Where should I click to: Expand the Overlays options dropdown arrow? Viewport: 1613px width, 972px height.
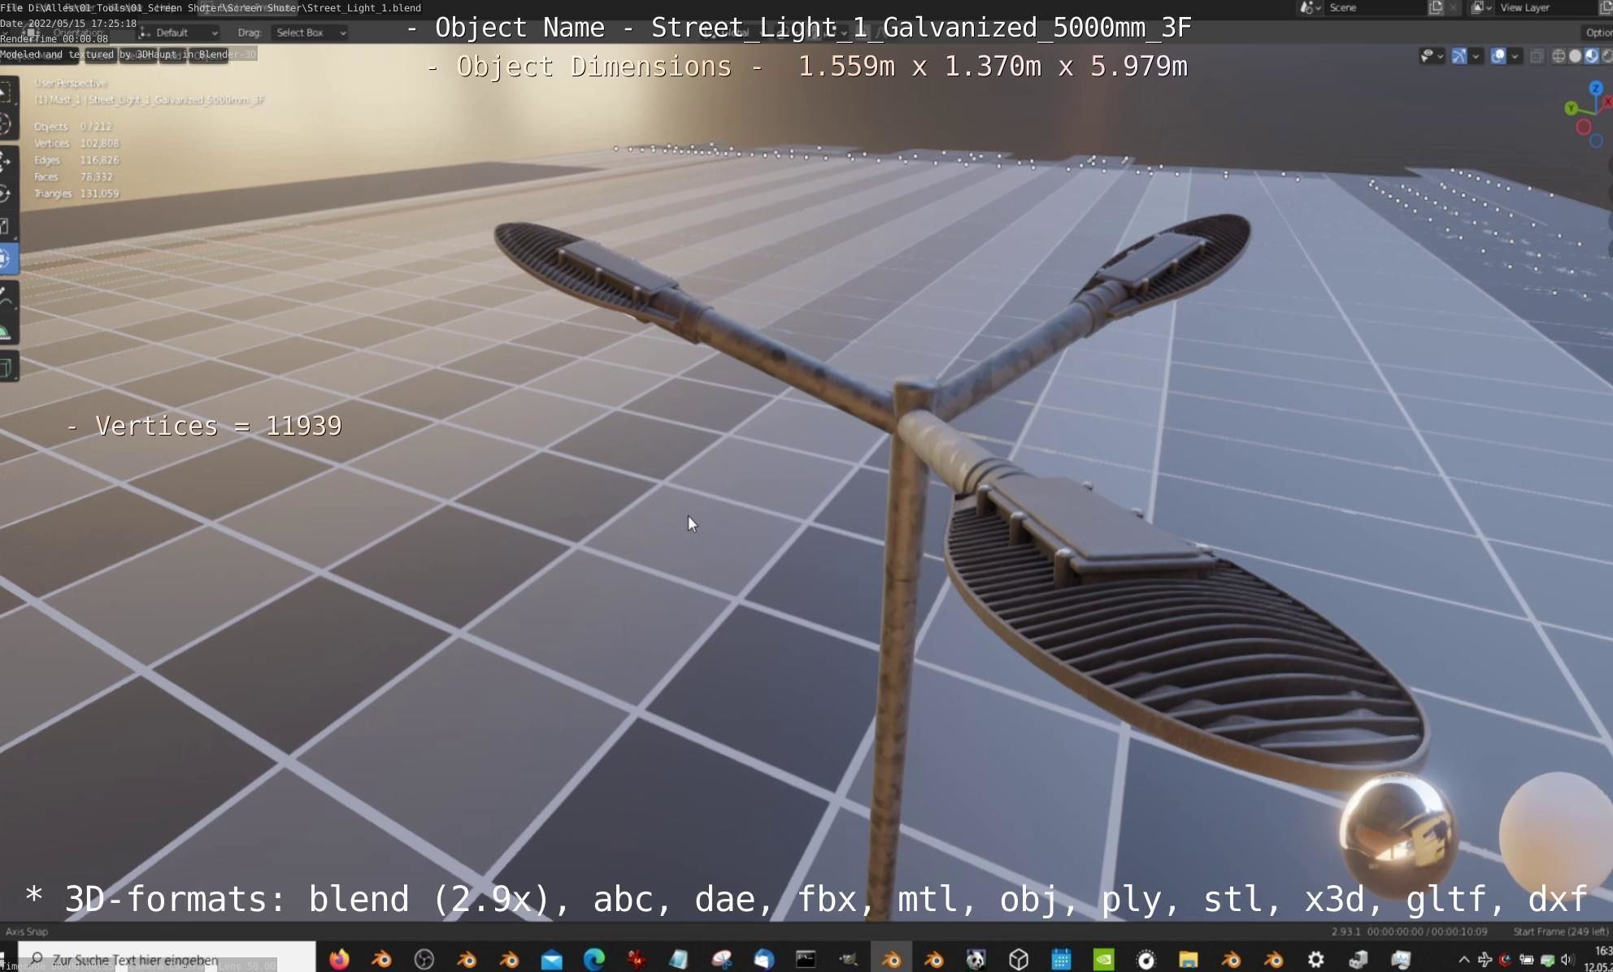point(1515,56)
